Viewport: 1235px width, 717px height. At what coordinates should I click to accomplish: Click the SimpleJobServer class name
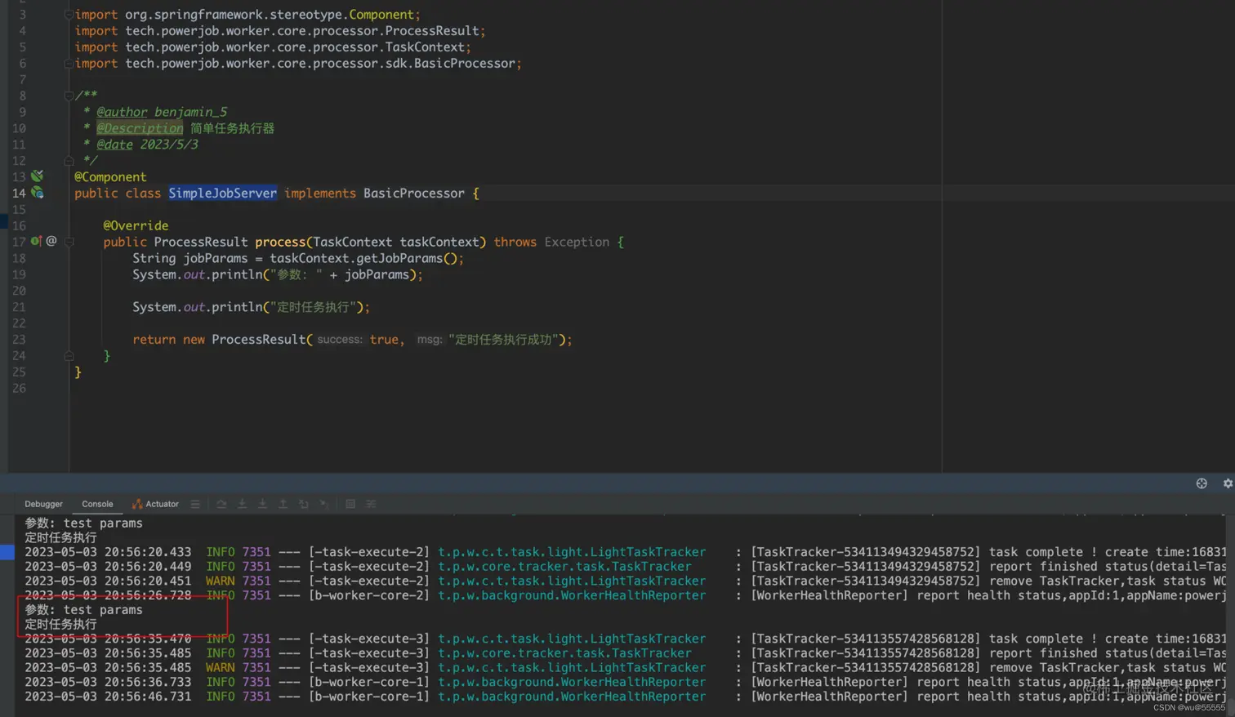pyautogui.click(x=223, y=193)
